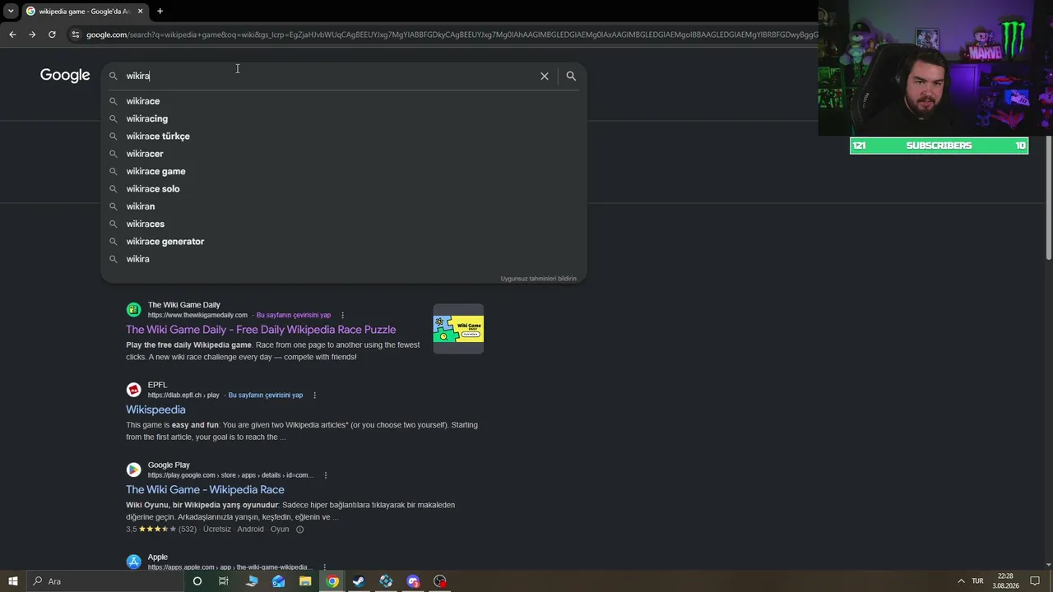Viewport: 1053px width, 592px height.
Task: Reload the page with the refresh icon
Action: click(52, 35)
